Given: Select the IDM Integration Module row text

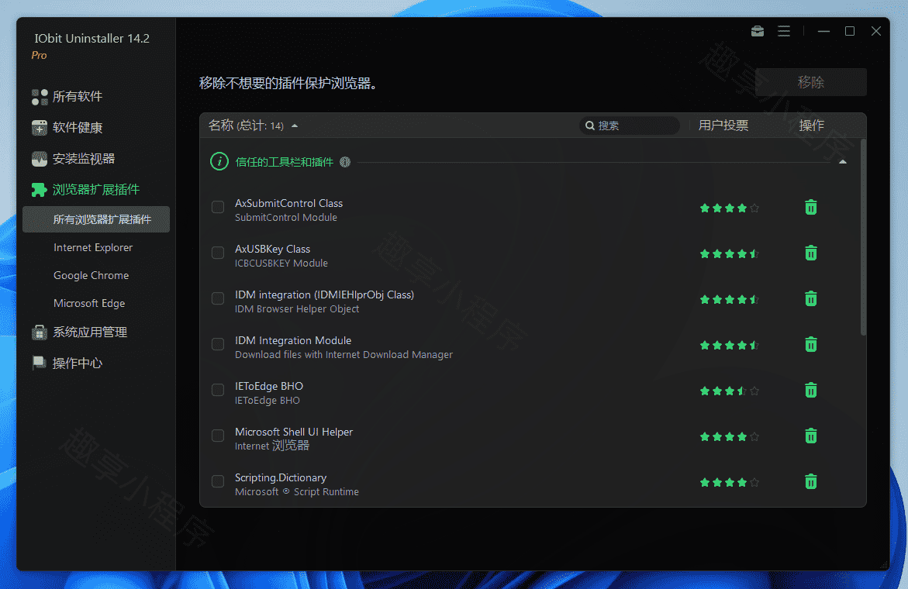Looking at the screenshot, I should (x=293, y=340).
